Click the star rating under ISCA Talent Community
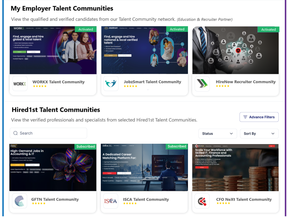Viewport: 287px width, 217px height. (x=130, y=204)
